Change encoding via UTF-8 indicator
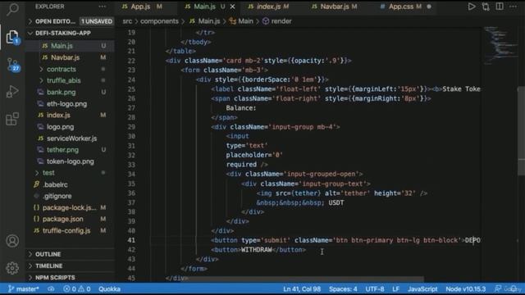This screenshot has height=295, width=525. pyautogui.click(x=375, y=289)
